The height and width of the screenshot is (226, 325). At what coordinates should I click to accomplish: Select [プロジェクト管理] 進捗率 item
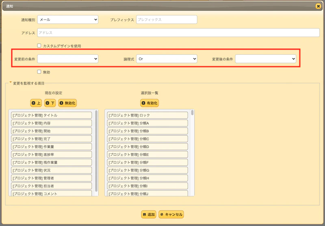(x=52, y=155)
